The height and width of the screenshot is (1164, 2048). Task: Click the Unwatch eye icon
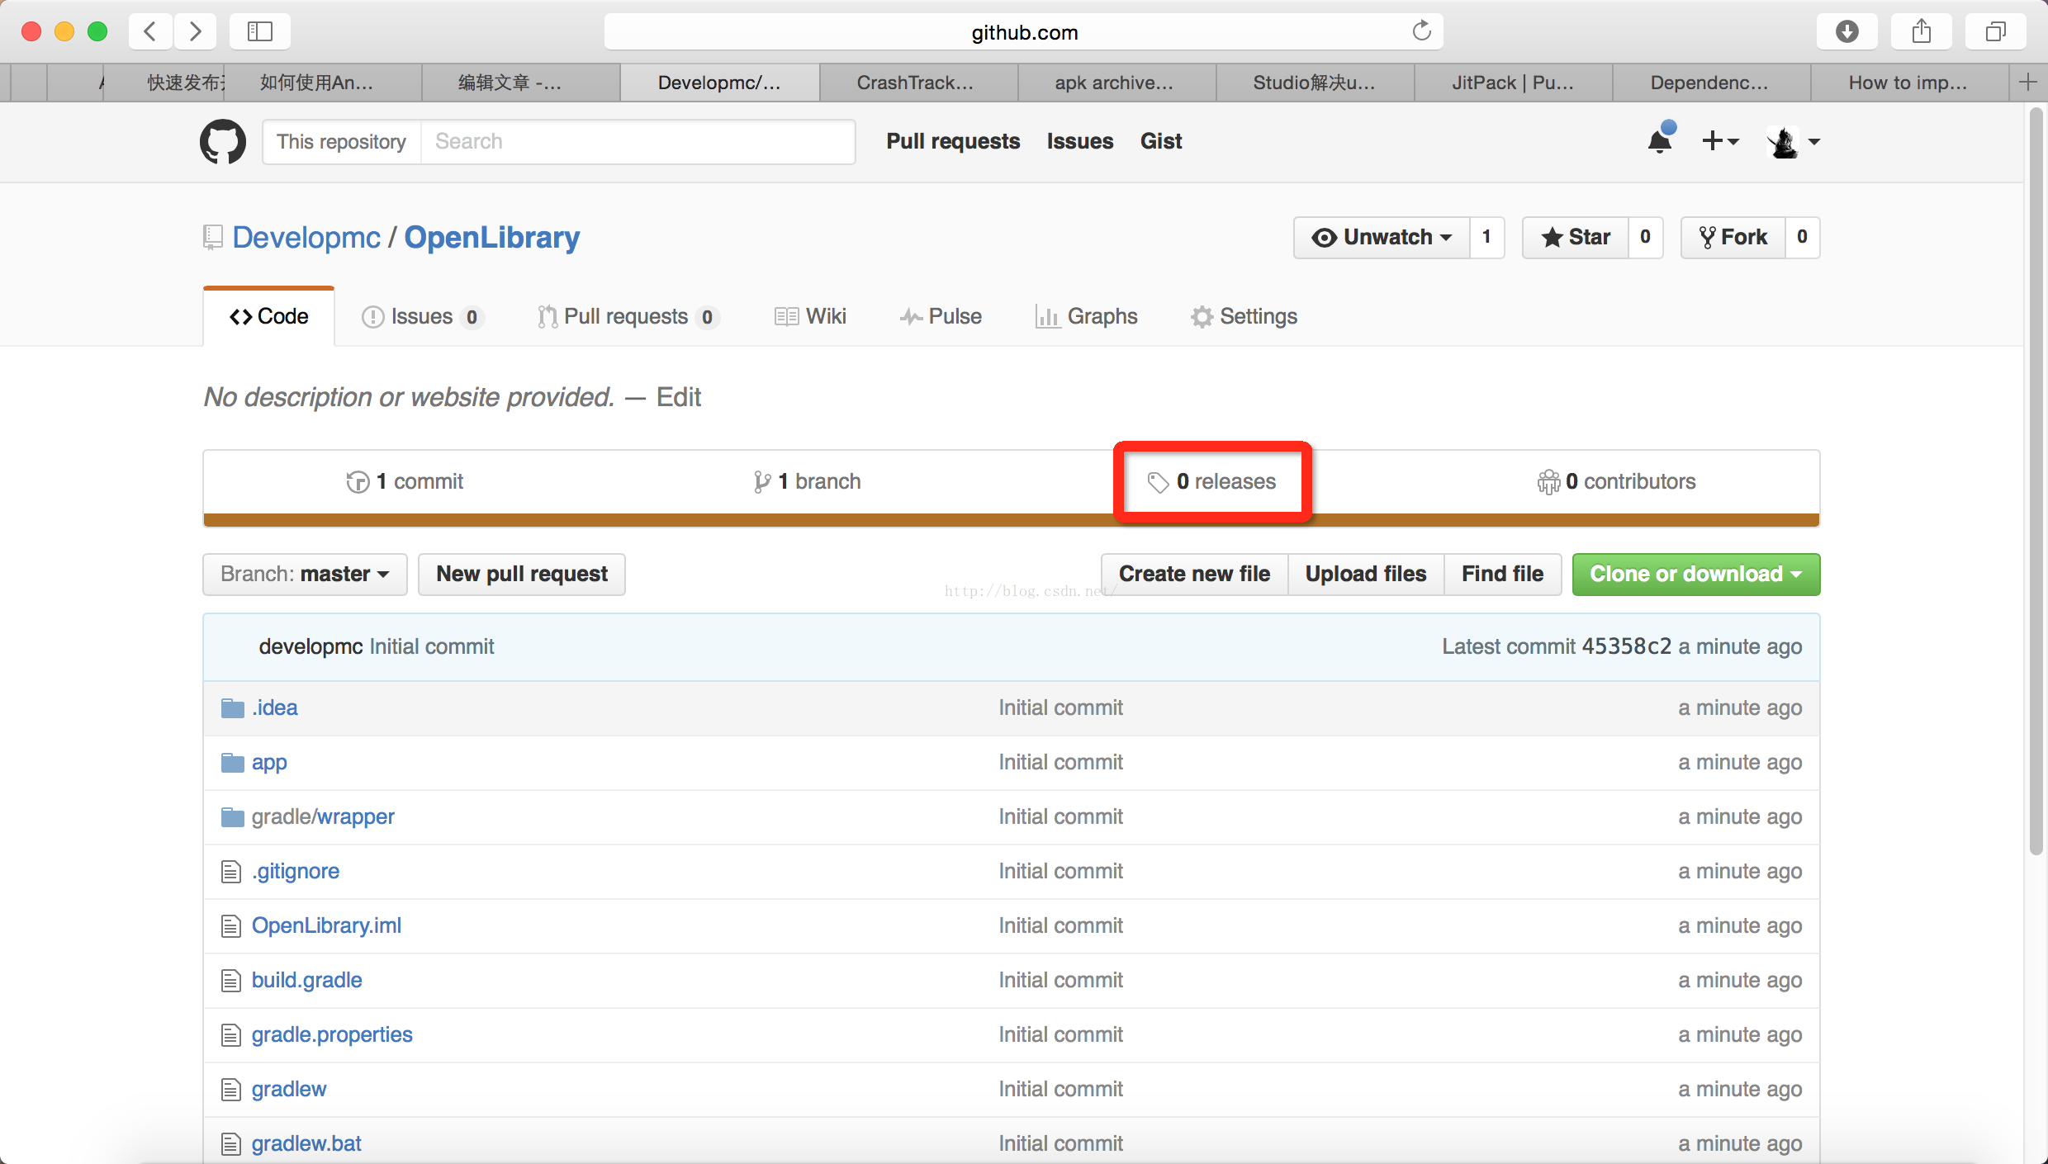1325,237
